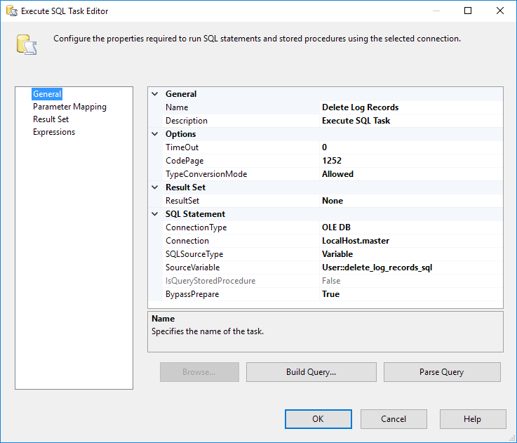This screenshot has width=517, height=443.
Task: Collapse the SQL Statement property group
Action: point(154,214)
